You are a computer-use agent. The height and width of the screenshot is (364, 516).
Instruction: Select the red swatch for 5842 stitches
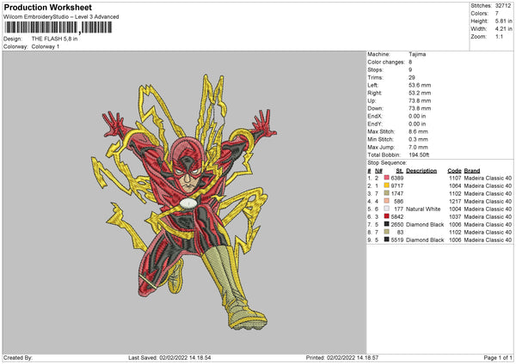pyautogui.click(x=386, y=216)
